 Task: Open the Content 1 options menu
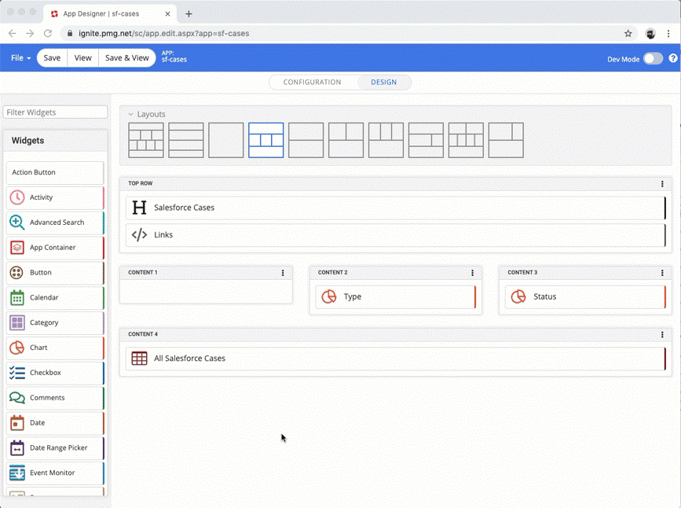click(283, 273)
